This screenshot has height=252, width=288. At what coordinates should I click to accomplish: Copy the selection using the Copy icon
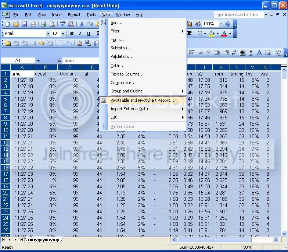pyautogui.click(x=90, y=24)
